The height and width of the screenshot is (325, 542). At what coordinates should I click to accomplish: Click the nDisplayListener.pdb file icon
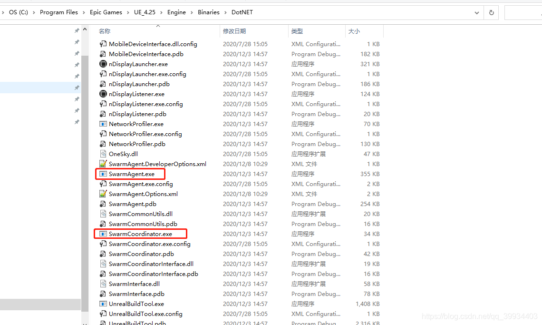pos(103,114)
